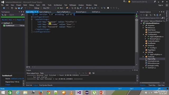Viewport: 169px width, 95px height.
Task: Click the Visual Studio taskbar icon
Action: (x=79, y=93)
